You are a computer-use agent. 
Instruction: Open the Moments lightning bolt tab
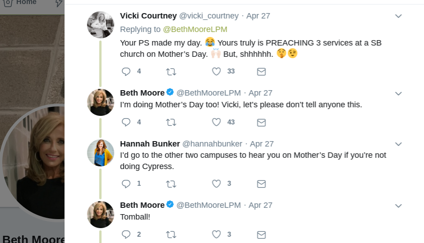coord(59,3)
